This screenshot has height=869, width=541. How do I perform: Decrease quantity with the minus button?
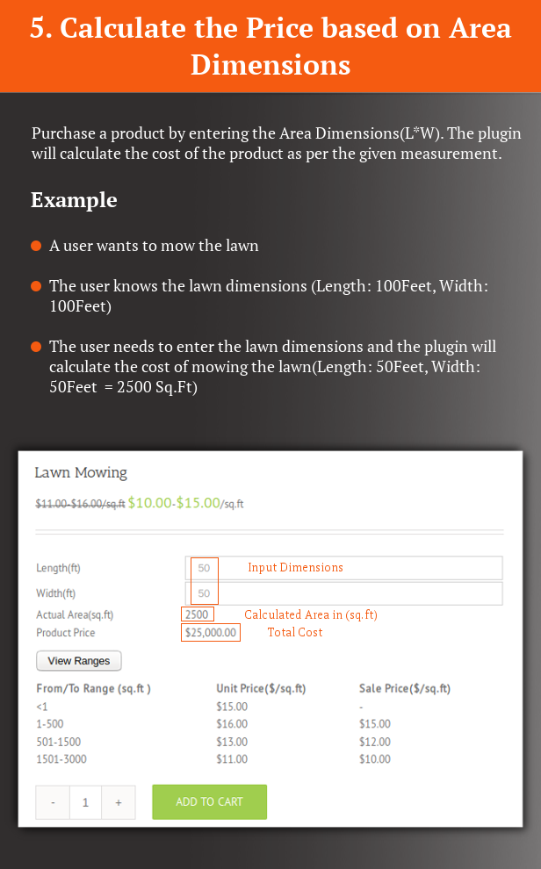tap(53, 802)
